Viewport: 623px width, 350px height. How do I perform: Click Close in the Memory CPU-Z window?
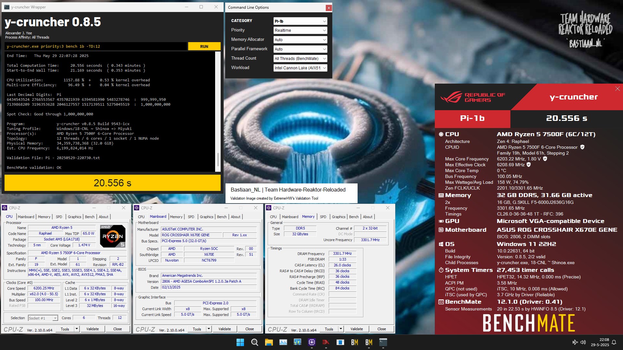click(382, 329)
